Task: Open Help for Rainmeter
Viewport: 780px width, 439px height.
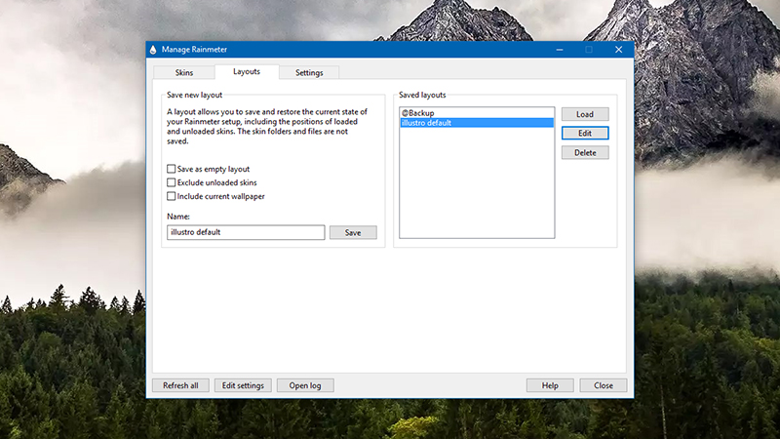Action: pyautogui.click(x=550, y=385)
